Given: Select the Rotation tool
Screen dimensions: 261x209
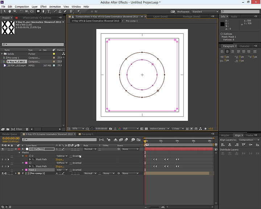Looking at the screenshot, I should click(21, 11).
